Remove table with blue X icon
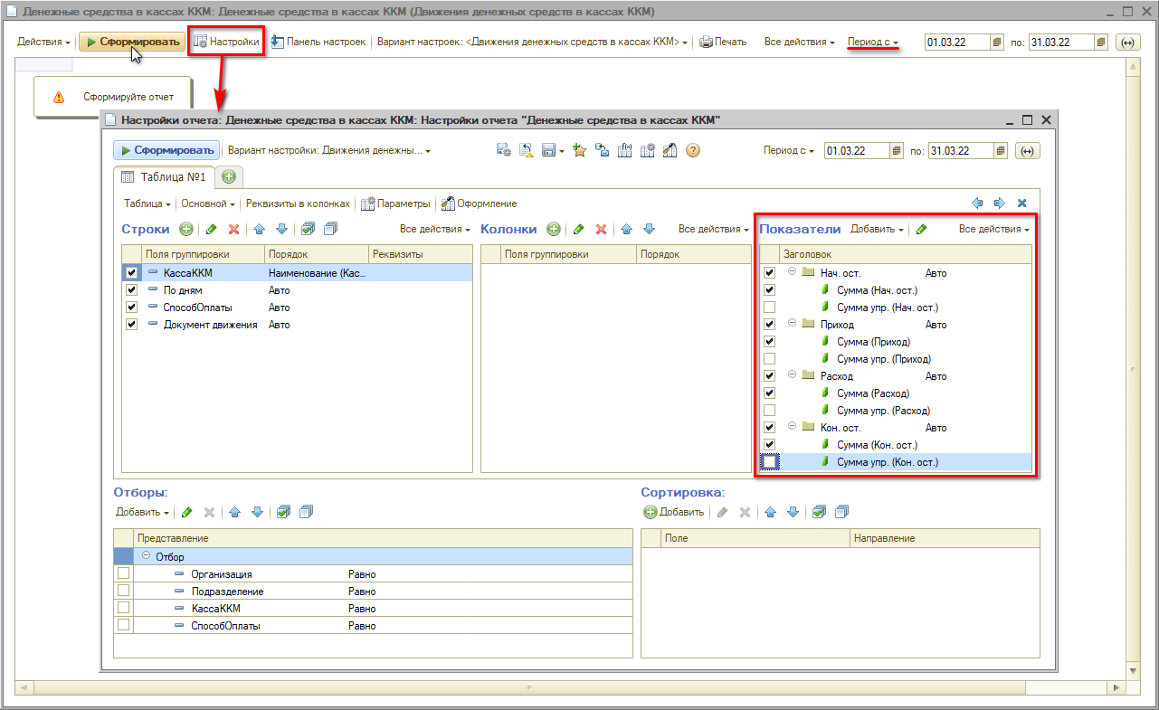Screen dimensions: 1159x710 pyautogui.click(x=1022, y=204)
